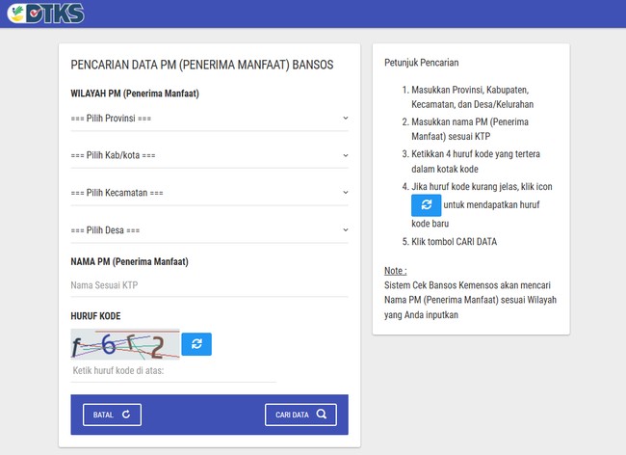Click the chevron arrow on the Provinsi selector
626x455 pixels.
(x=345, y=119)
